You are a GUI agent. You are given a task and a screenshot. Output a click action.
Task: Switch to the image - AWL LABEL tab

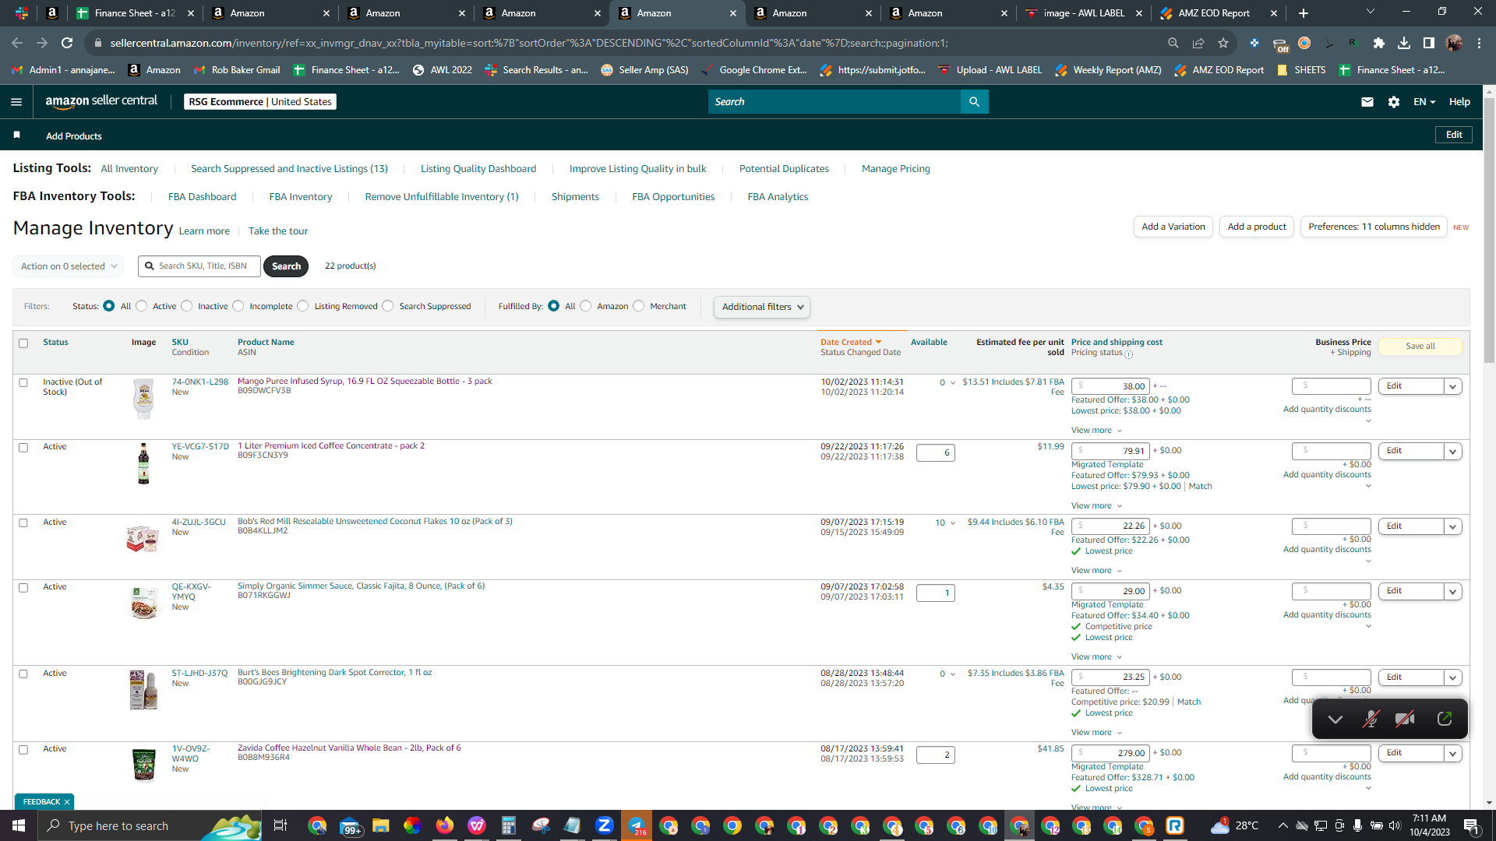(1083, 13)
